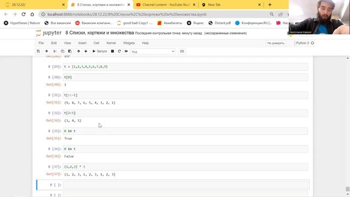
Task: Click the notebook vertical scrollbar thumb
Action: [x=348, y=189]
